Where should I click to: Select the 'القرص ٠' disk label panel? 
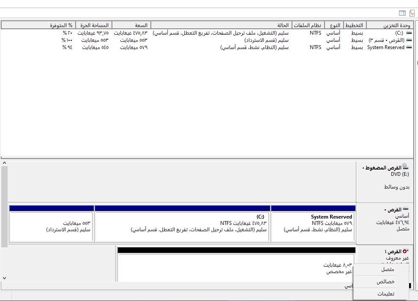pos(385,223)
